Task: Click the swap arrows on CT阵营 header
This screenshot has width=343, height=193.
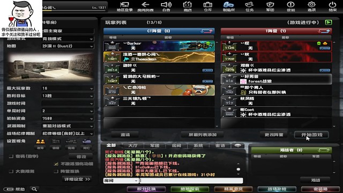Action: [206, 31]
